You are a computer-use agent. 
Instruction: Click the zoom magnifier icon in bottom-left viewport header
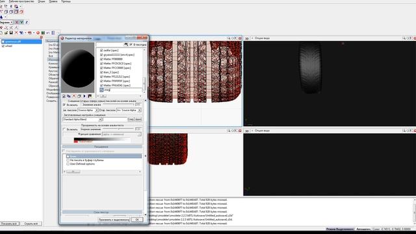click(x=228, y=131)
